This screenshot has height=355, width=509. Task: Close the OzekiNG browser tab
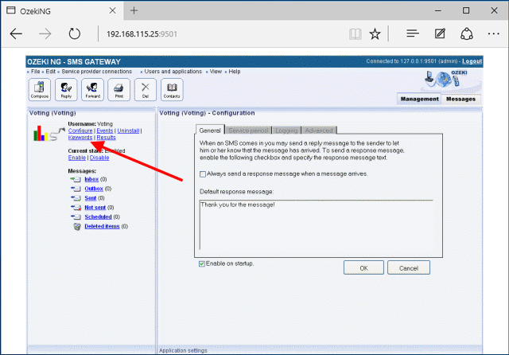(112, 10)
